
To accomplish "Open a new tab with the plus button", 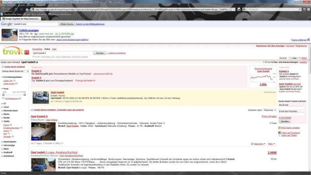I will [44, 19].
